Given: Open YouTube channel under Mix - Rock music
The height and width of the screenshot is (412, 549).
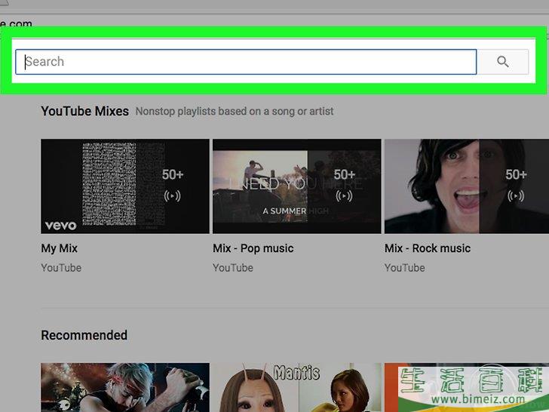Looking at the screenshot, I should tap(405, 268).
